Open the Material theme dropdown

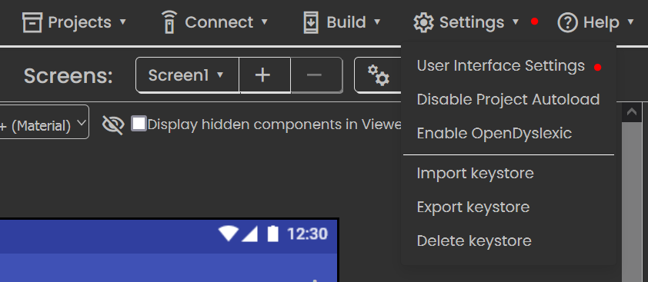[44, 122]
